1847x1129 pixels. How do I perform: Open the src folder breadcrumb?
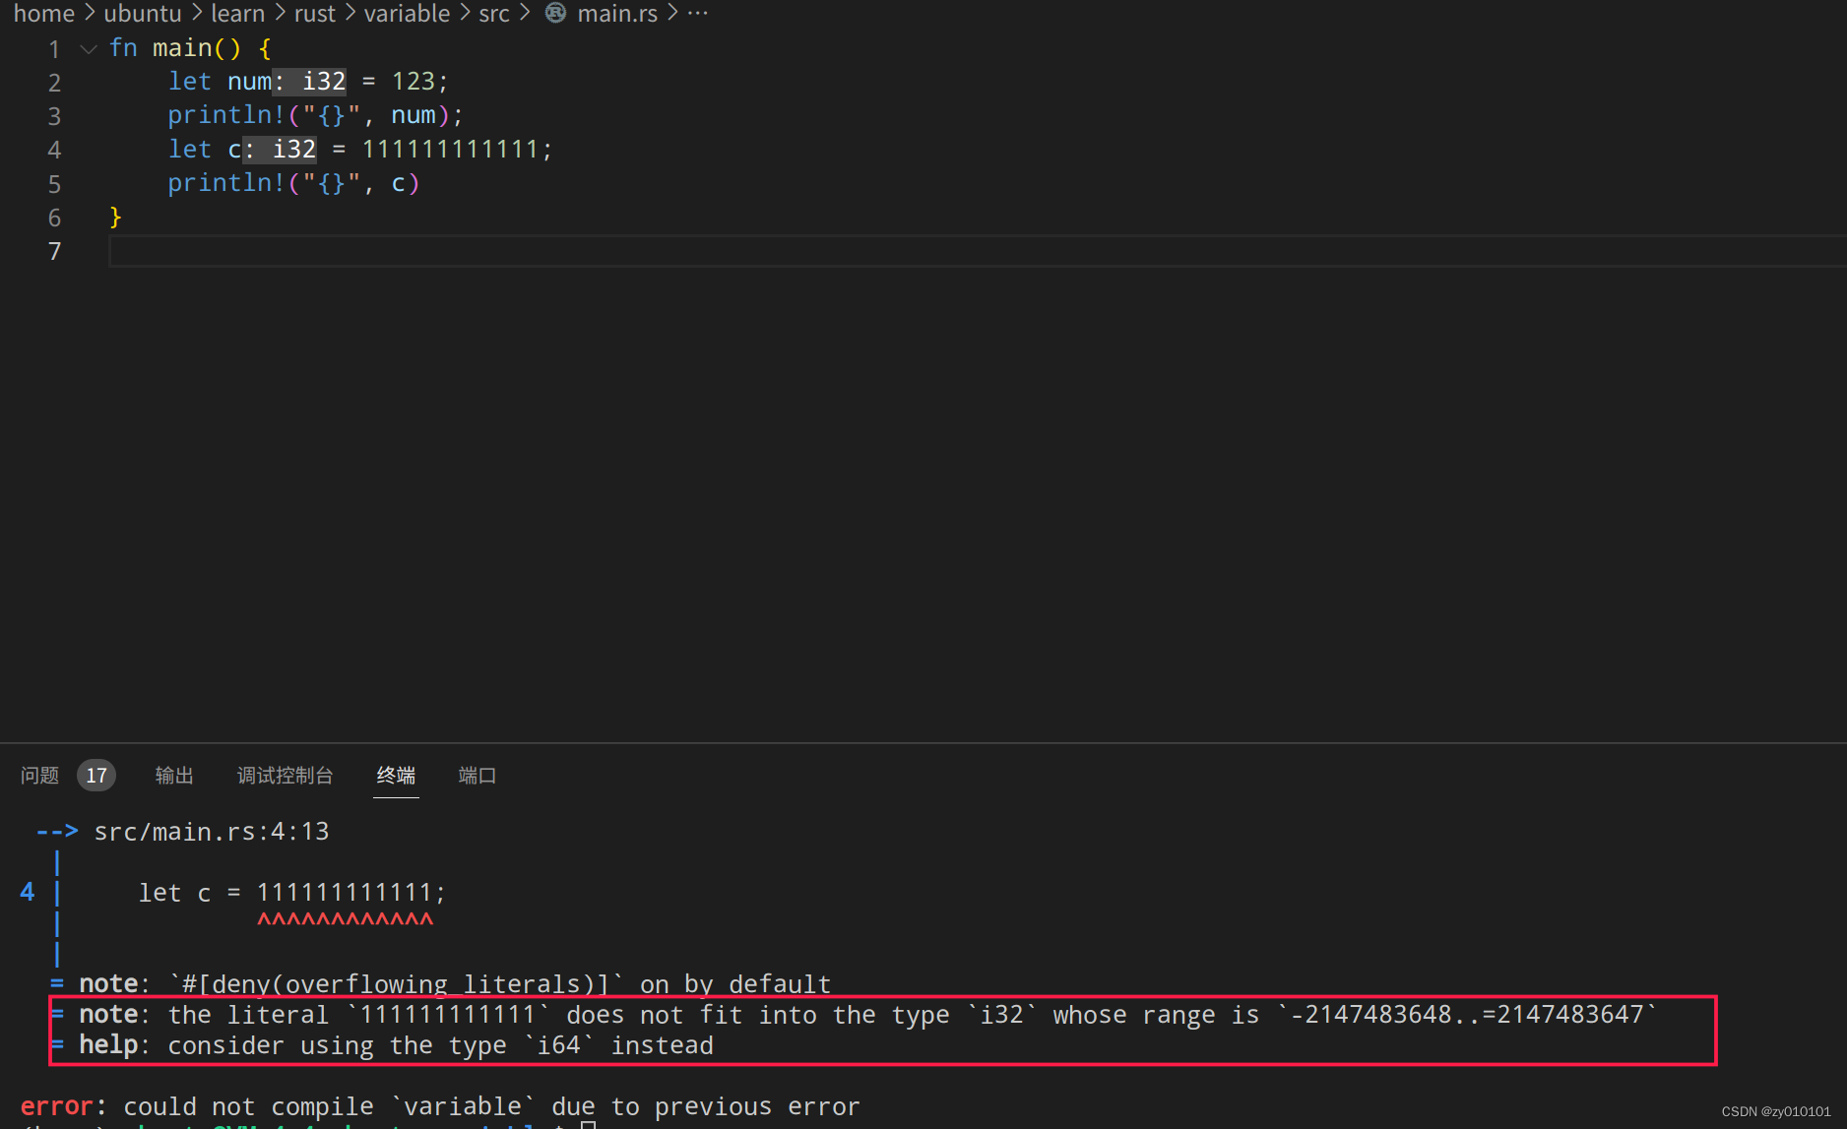click(x=494, y=13)
